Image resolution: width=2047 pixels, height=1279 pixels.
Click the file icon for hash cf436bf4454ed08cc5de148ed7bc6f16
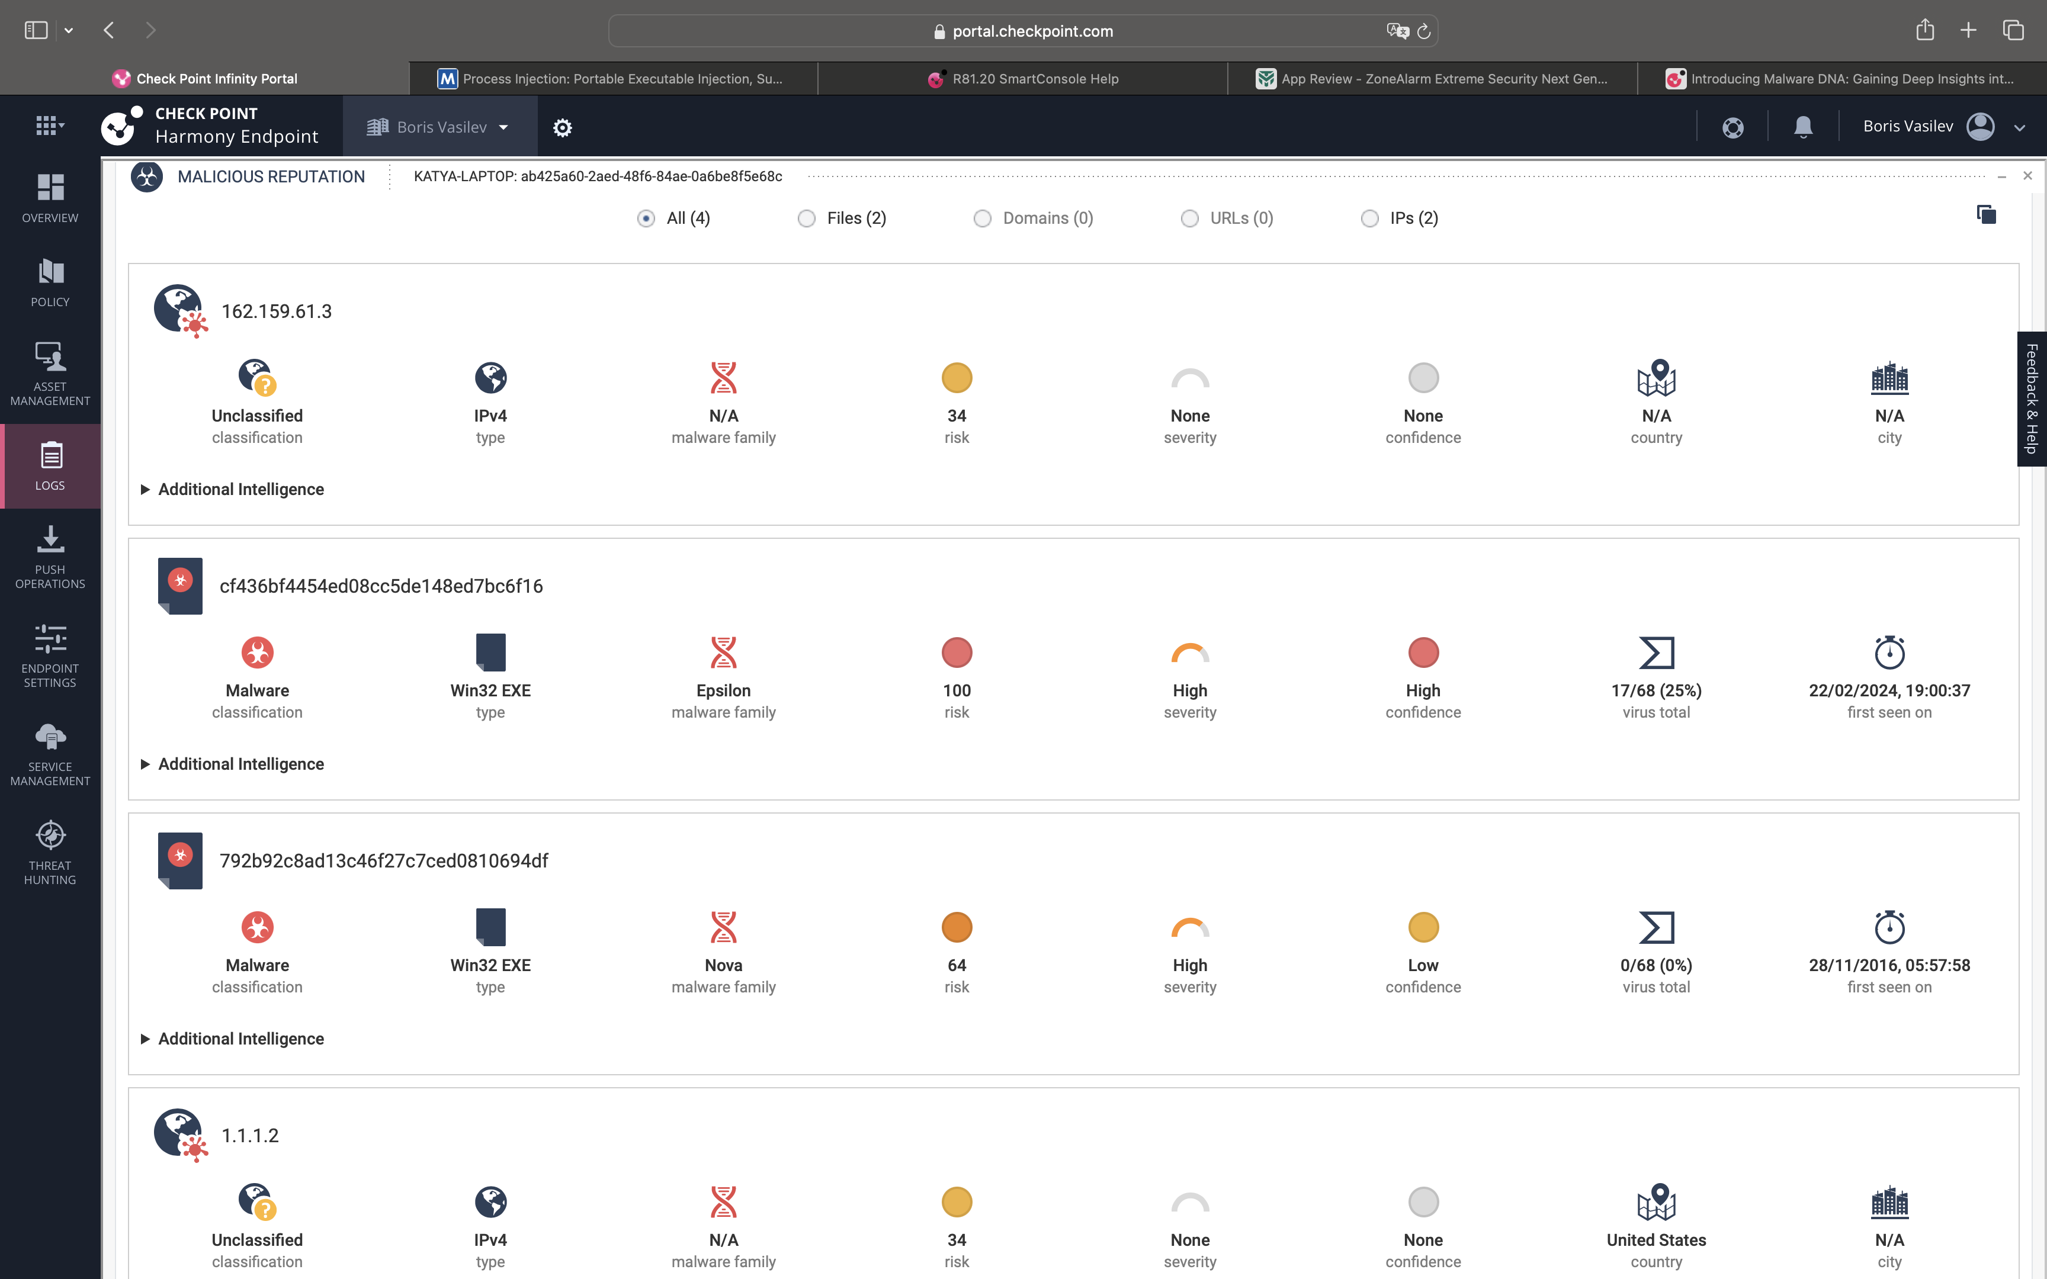click(180, 586)
